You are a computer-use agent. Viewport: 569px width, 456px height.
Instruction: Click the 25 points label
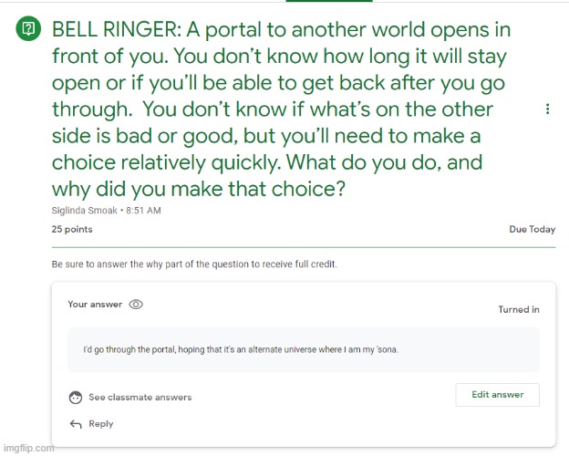pyautogui.click(x=71, y=230)
